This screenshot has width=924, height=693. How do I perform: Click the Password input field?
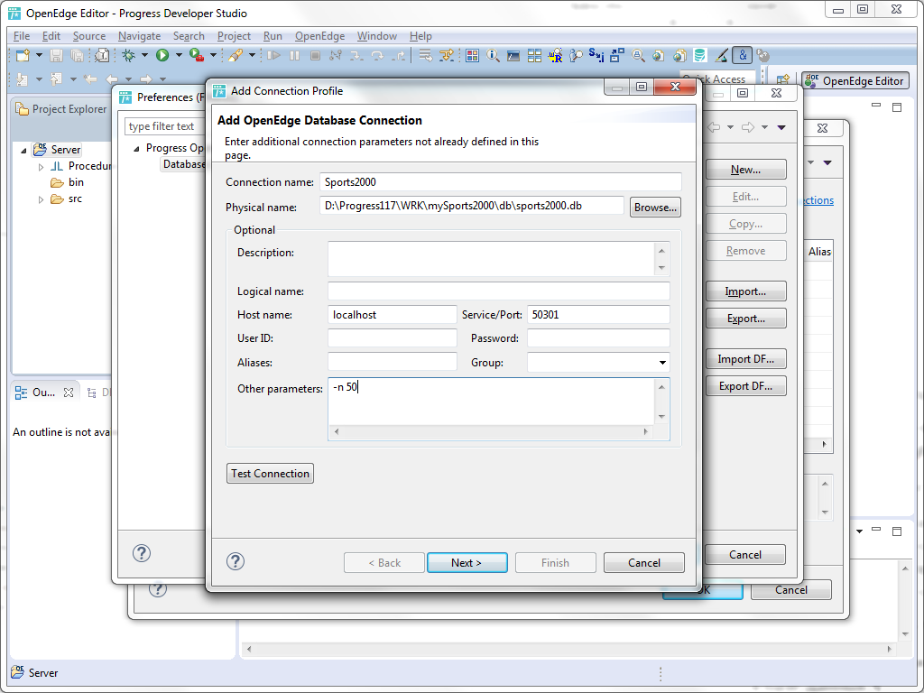click(x=598, y=338)
